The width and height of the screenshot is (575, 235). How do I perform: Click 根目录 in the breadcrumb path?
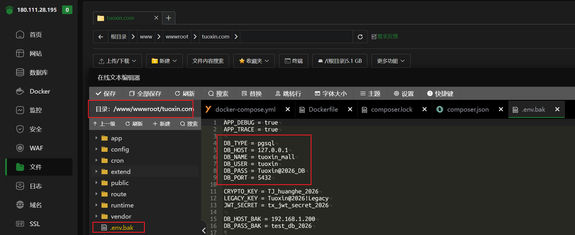click(x=119, y=37)
